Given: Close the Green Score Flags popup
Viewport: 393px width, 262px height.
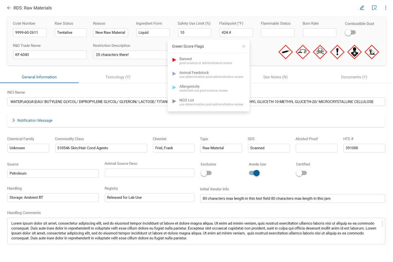Looking at the screenshot, I should click(244, 46).
